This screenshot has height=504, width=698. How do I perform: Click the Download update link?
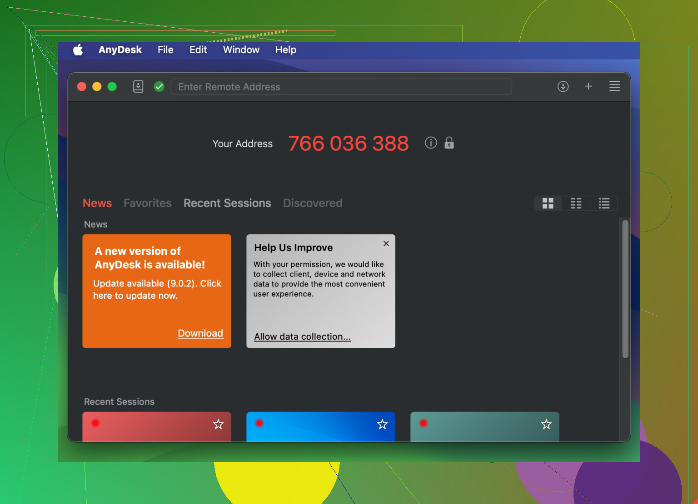[x=200, y=333]
